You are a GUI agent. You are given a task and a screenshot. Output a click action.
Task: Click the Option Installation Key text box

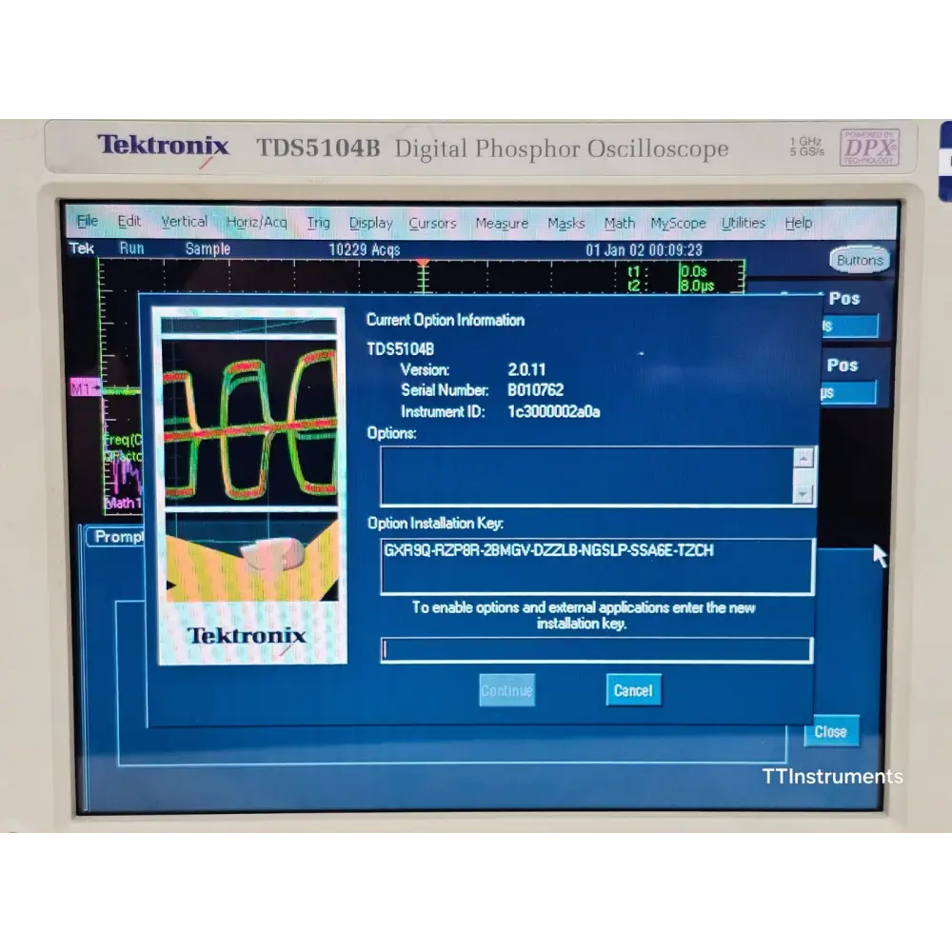pyautogui.click(x=596, y=565)
